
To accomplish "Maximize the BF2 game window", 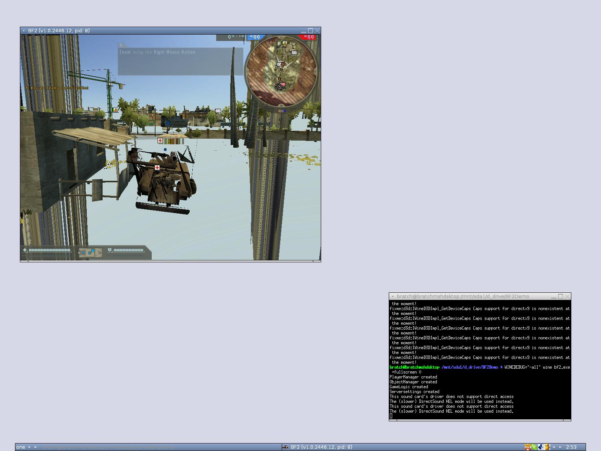I will point(311,31).
